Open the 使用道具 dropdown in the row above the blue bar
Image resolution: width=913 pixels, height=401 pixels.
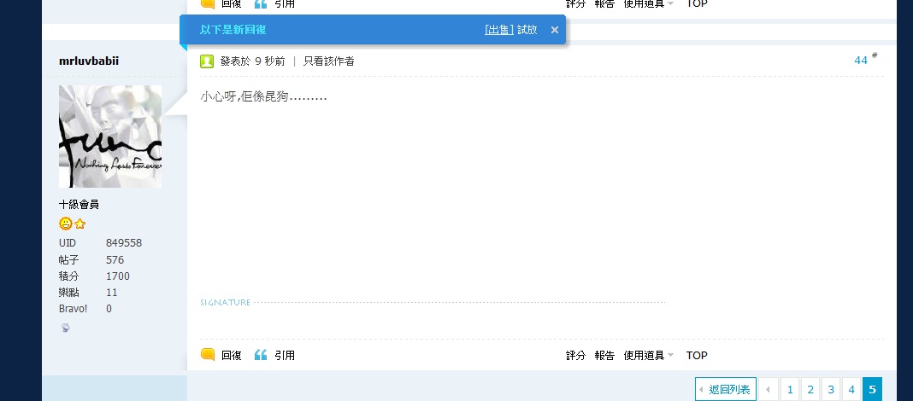648,3
